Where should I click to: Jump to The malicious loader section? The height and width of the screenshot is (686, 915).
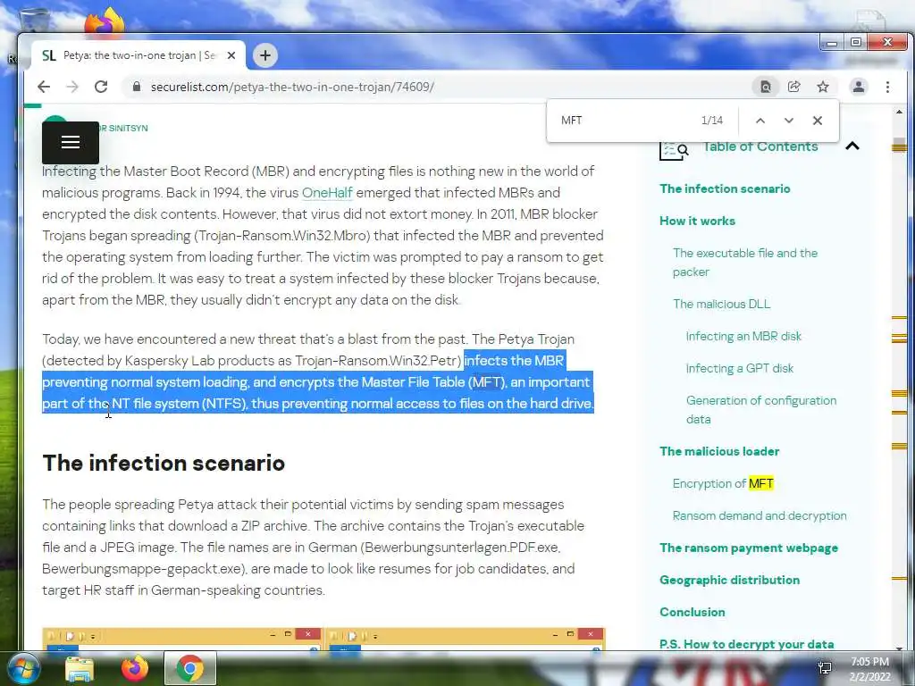(719, 451)
